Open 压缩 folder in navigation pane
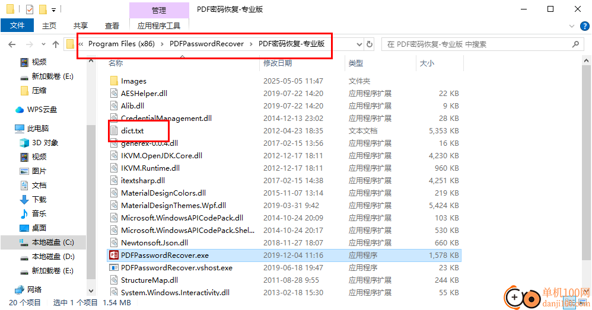 coord(39,90)
